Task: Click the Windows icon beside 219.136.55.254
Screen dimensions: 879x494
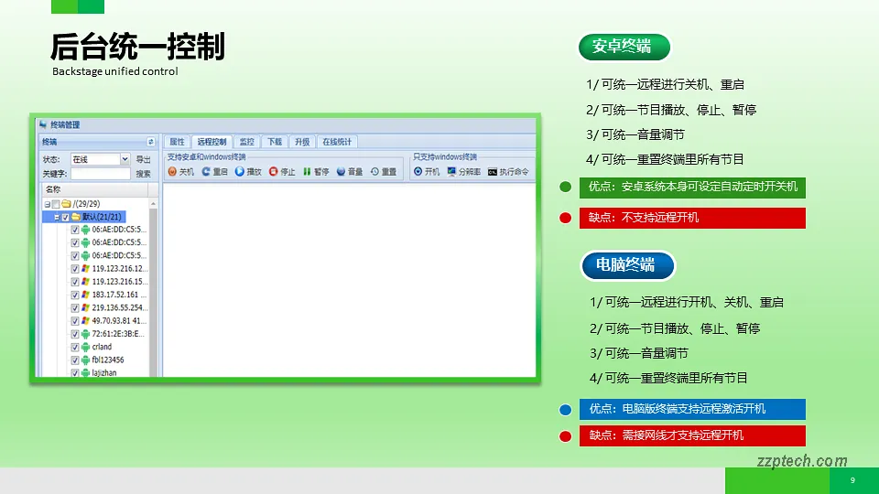Action: point(85,307)
